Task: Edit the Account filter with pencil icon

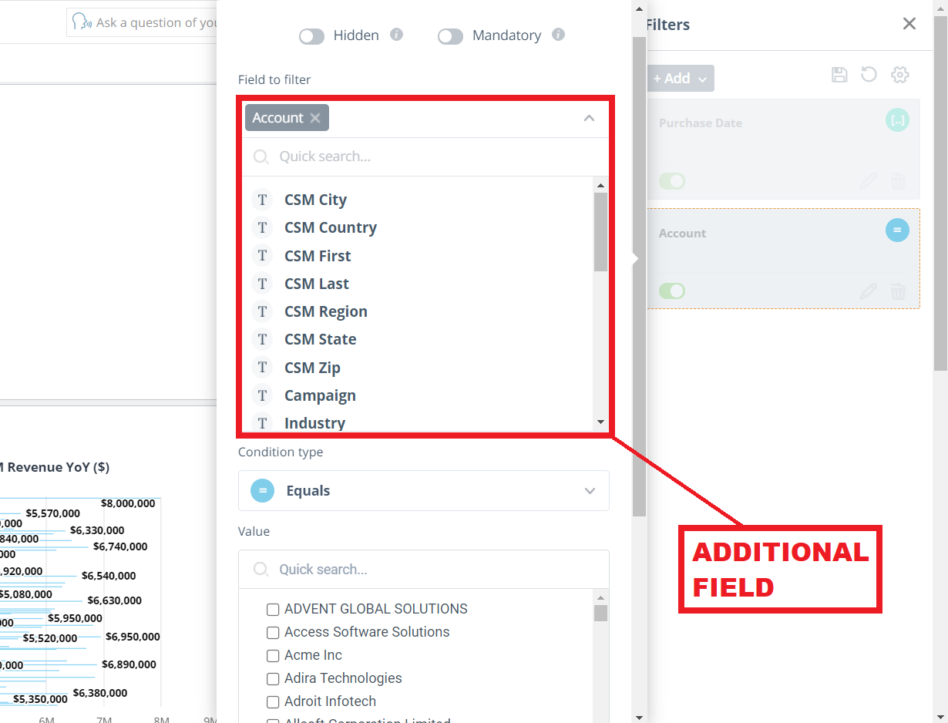Action: pos(868,291)
